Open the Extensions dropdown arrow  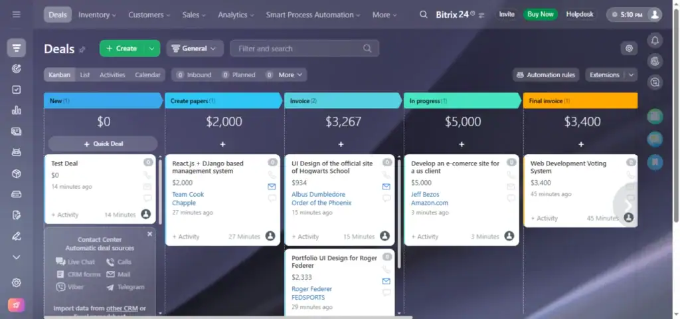click(x=631, y=74)
